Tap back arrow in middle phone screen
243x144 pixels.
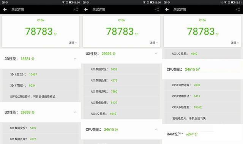(x=86, y=9)
